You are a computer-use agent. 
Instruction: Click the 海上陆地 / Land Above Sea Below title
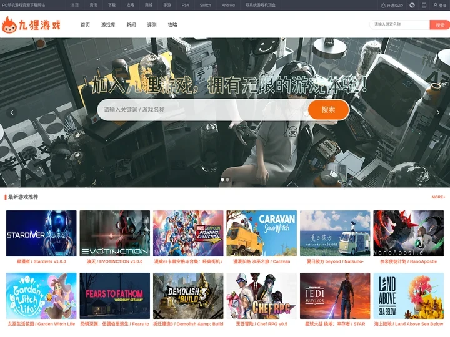coord(409,324)
